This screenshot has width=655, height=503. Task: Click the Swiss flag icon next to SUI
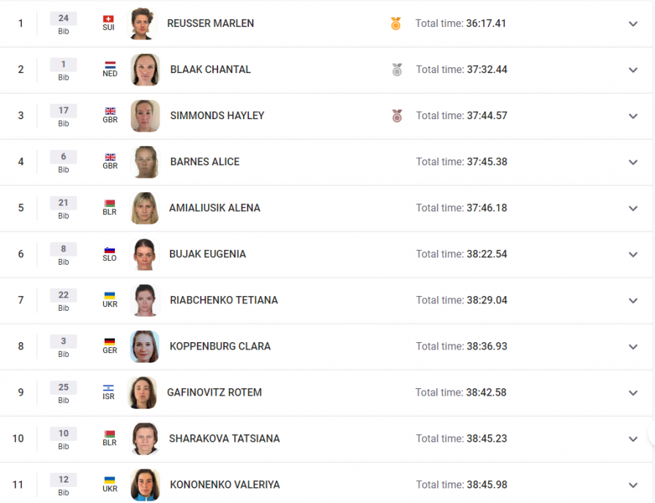[x=108, y=19]
